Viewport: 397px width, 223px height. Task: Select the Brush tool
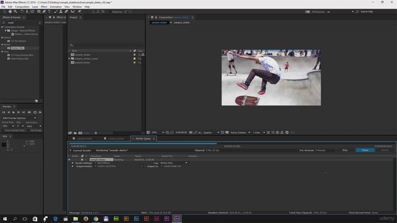click(55, 12)
